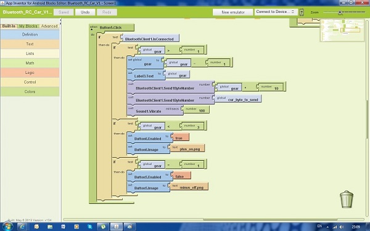The height and width of the screenshot is (231, 370).
Task: Open the file explorer folder taskbar icon
Action: (x=50, y=227)
